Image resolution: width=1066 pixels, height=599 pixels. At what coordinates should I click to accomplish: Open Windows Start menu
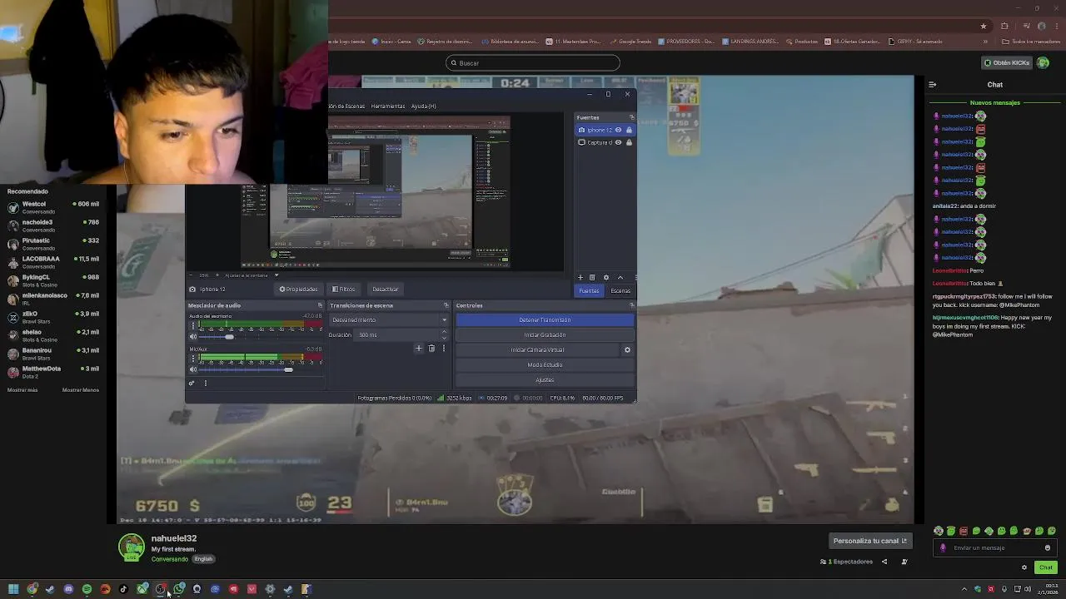[13, 589]
